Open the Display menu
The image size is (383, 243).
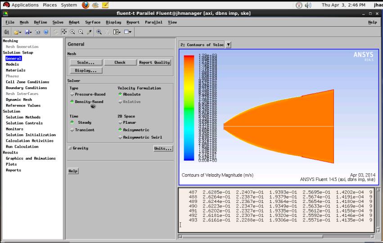113,22
